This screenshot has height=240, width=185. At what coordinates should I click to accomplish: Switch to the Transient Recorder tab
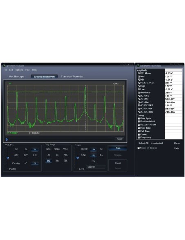(72, 76)
